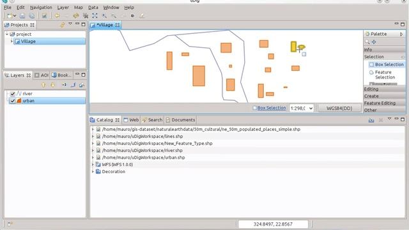Open the Data menu
Image resolution: width=409 pixels, height=230 pixels.
(93, 7)
